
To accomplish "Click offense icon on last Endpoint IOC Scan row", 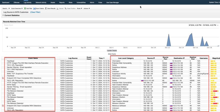I will pos(3,106).
